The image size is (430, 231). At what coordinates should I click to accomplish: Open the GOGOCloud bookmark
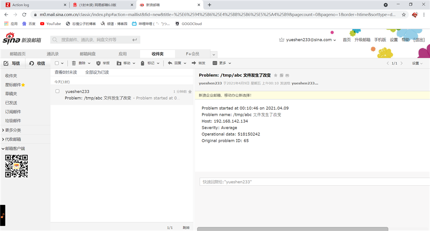click(189, 24)
